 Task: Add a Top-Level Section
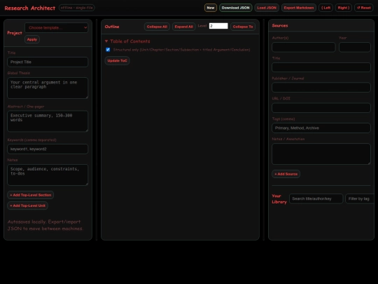[x=31, y=195]
